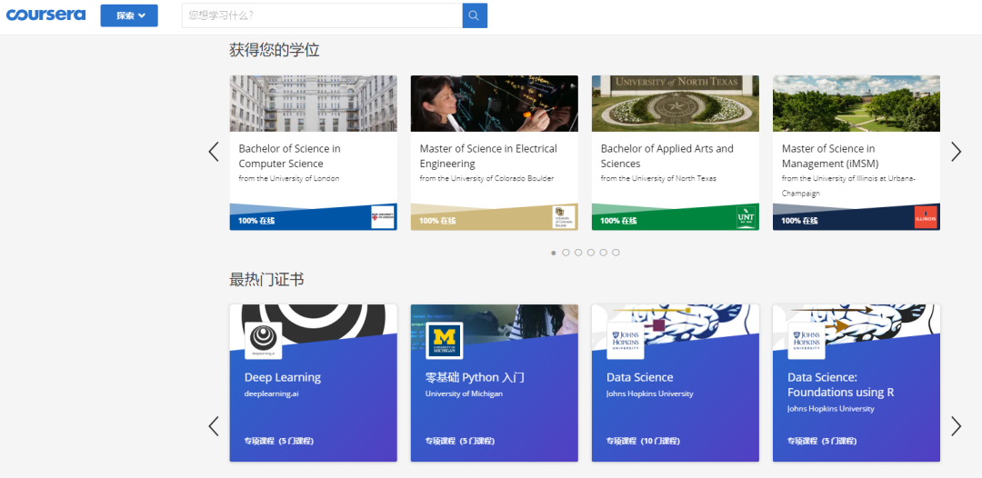
Task: Click the magnifier search button
Action: (x=475, y=15)
